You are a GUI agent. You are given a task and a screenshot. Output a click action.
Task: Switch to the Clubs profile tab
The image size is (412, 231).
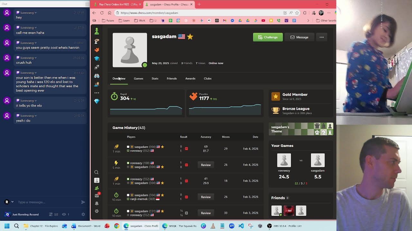(208, 79)
